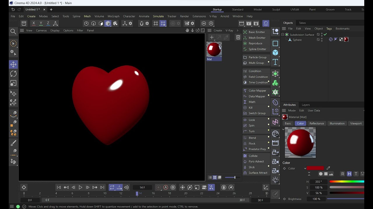Toggle the loop playback button

pyautogui.click(x=112, y=188)
